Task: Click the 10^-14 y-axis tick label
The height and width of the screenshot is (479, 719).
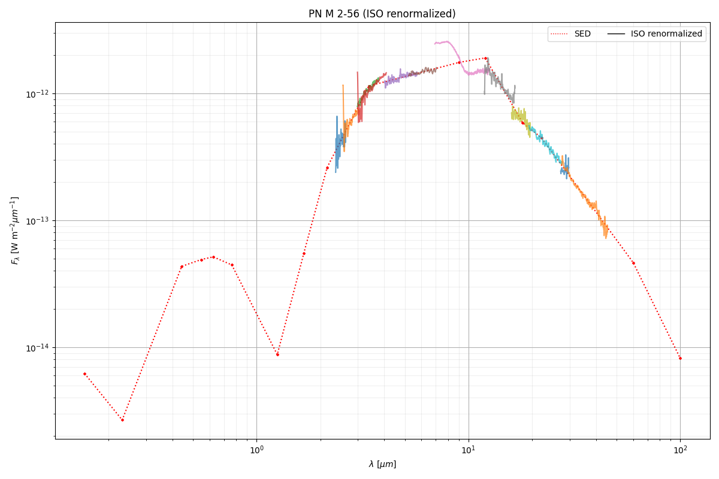Action: coord(40,348)
